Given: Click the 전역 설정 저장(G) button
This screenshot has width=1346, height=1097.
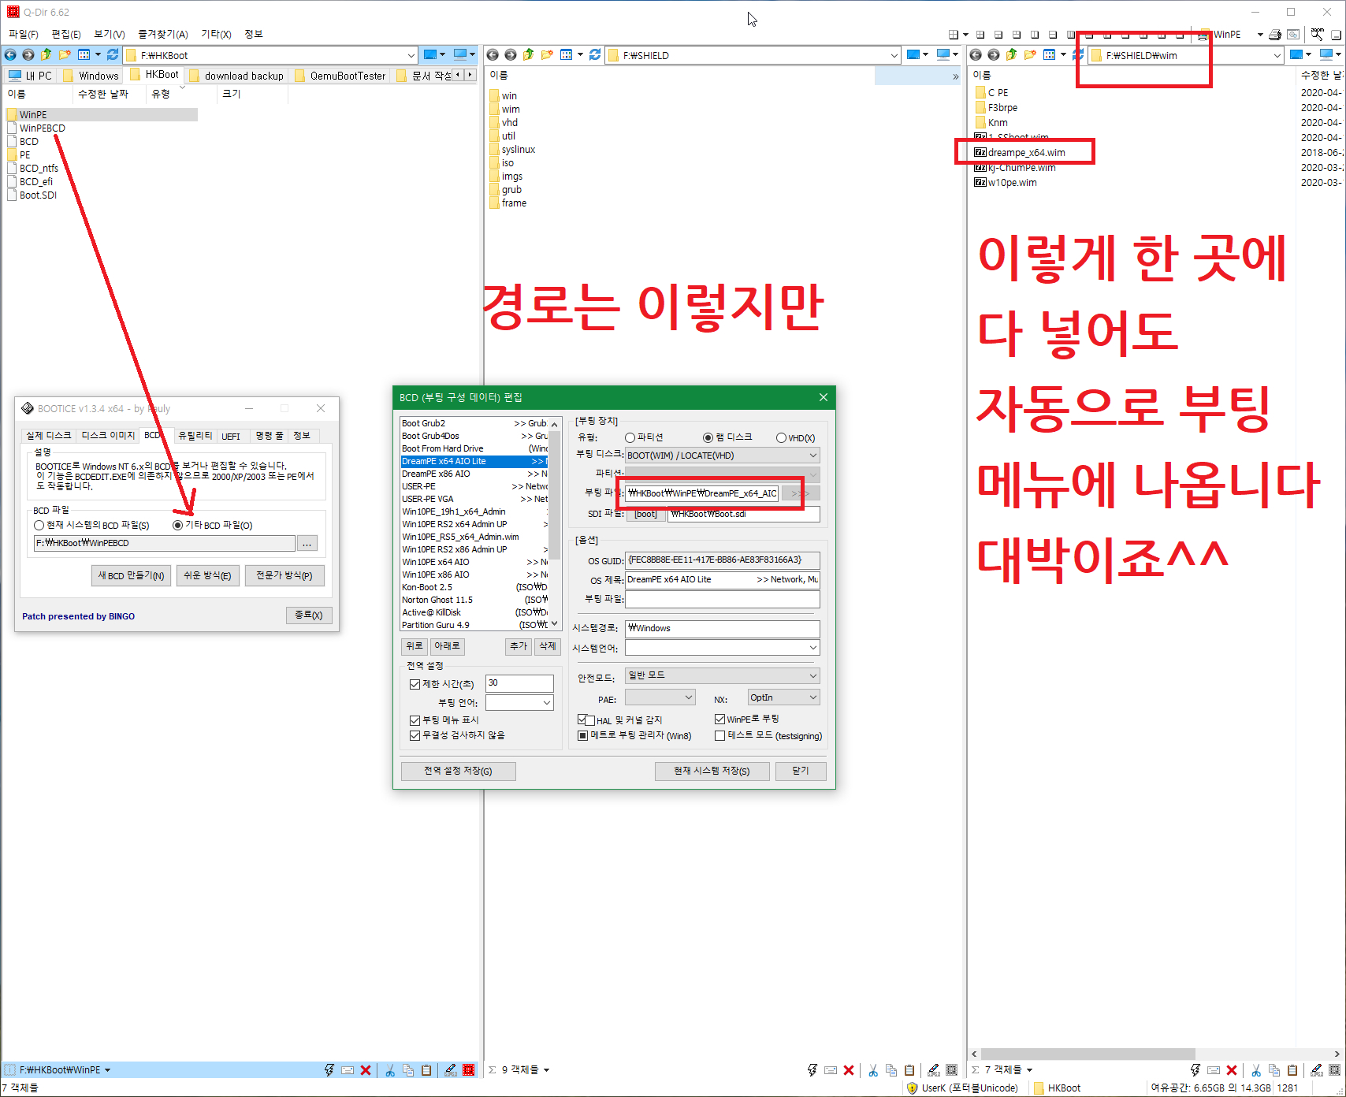Looking at the screenshot, I should 458,771.
